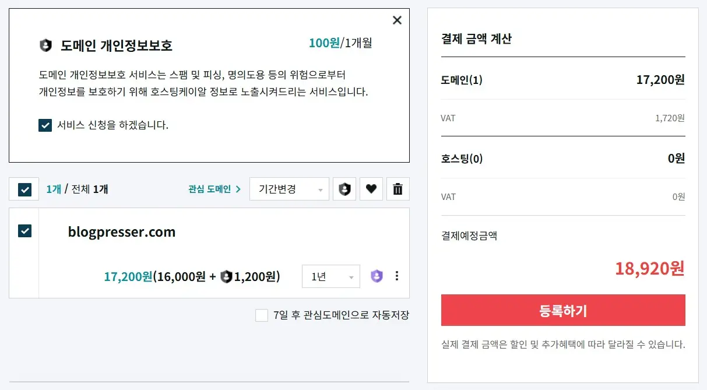Click the black shield icon before 1,200원
707x390 pixels.
[226, 277]
